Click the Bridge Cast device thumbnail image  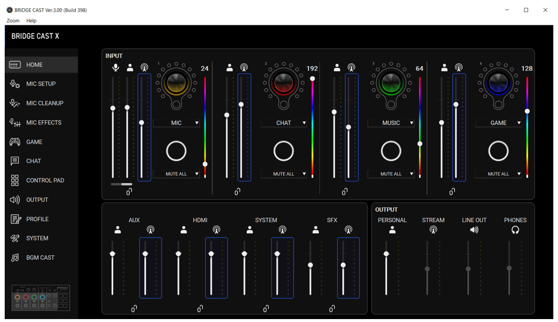coord(40,298)
